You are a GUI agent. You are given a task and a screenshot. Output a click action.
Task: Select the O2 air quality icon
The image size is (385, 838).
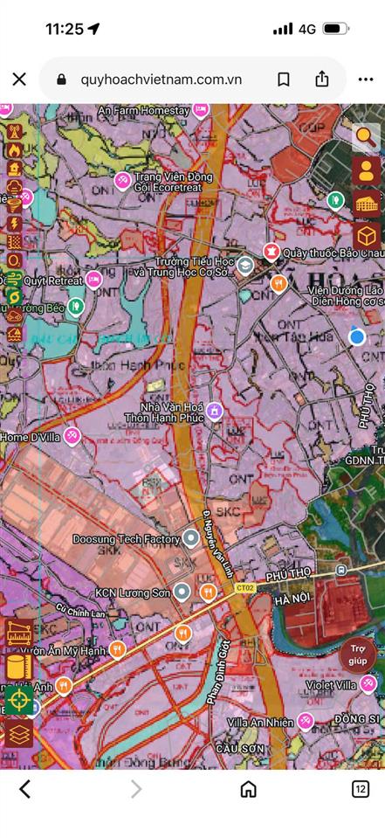(x=14, y=260)
